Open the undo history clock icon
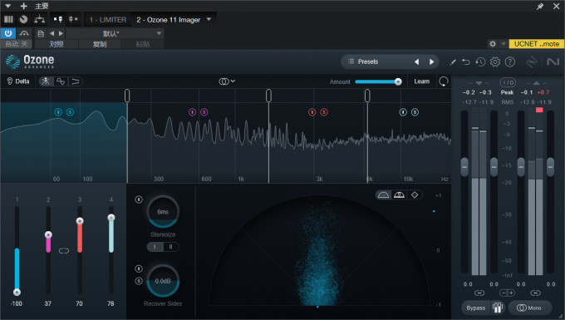Screen dimensions: 565x320 (480, 62)
